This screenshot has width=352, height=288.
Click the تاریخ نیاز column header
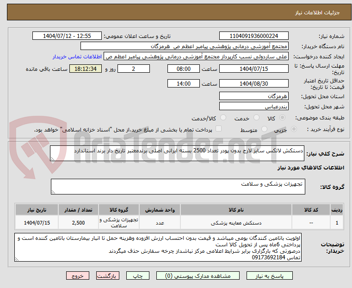37,210
